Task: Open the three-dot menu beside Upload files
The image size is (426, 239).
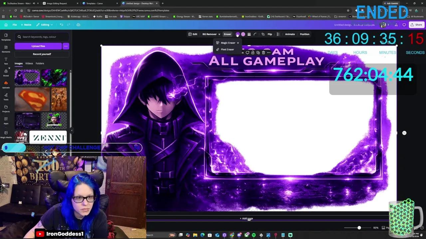Action: tap(66, 46)
